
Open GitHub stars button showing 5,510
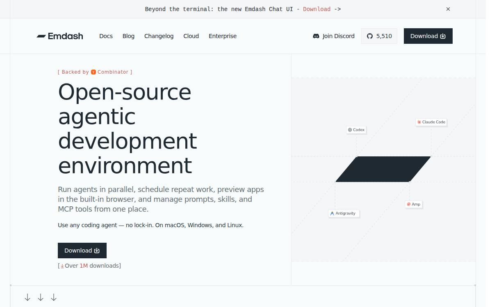pos(379,36)
